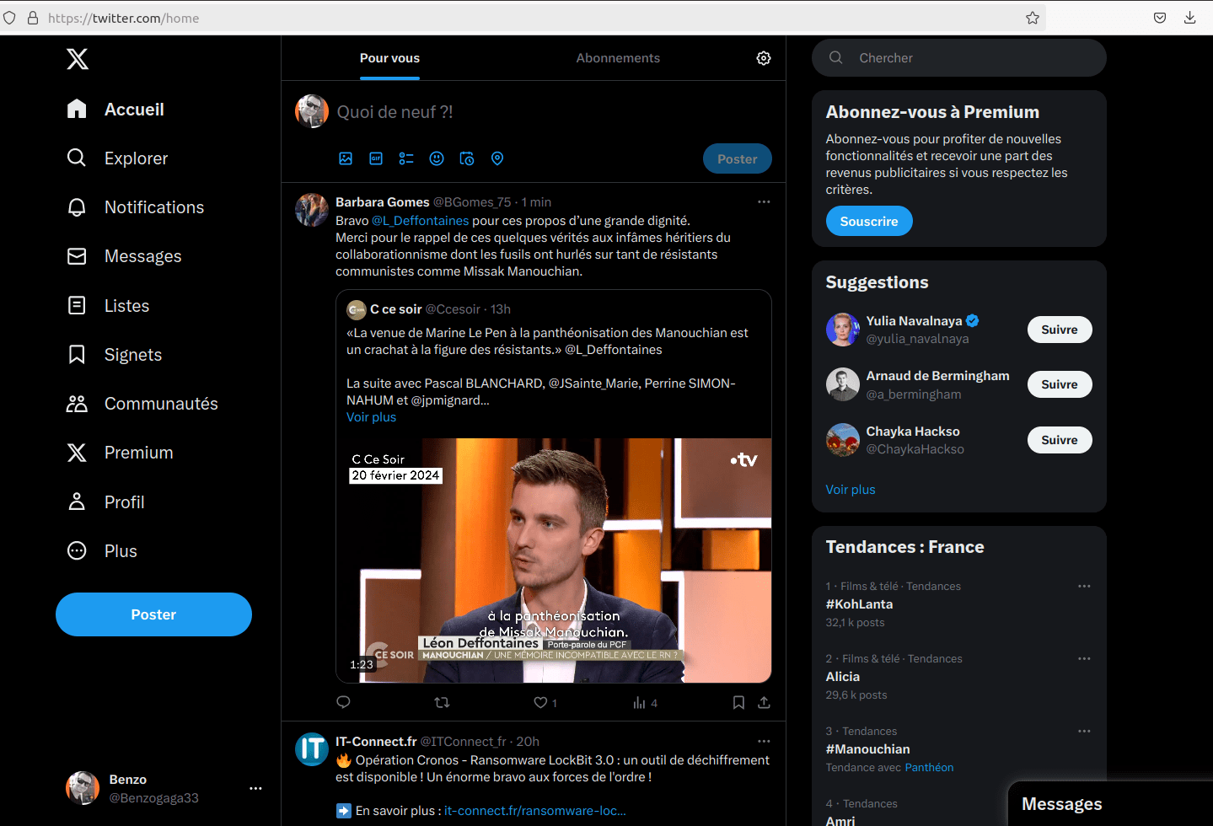This screenshot has height=826, width=1213.
Task: Share Barbara Gomes's post via share icon
Action: 764,702
